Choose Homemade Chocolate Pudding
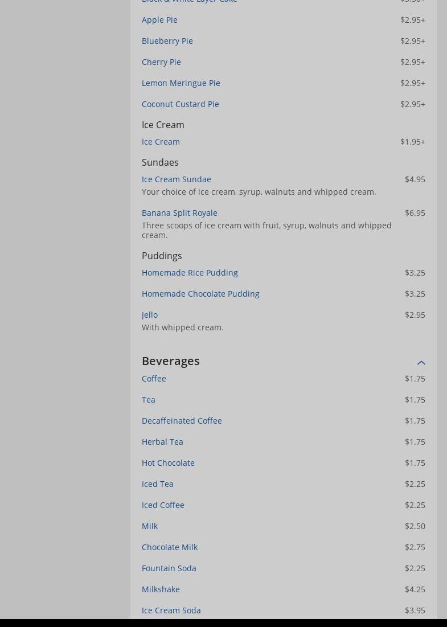This screenshot has width=447, height=627. [200, 294]
